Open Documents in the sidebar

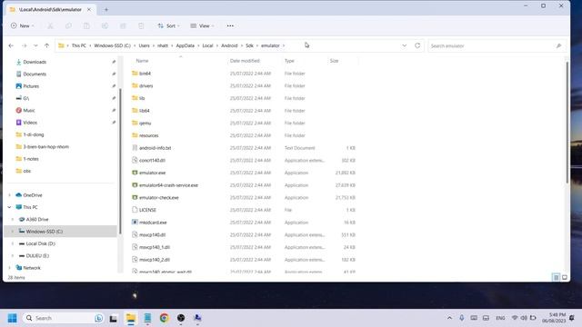click(x=35, y=74)
